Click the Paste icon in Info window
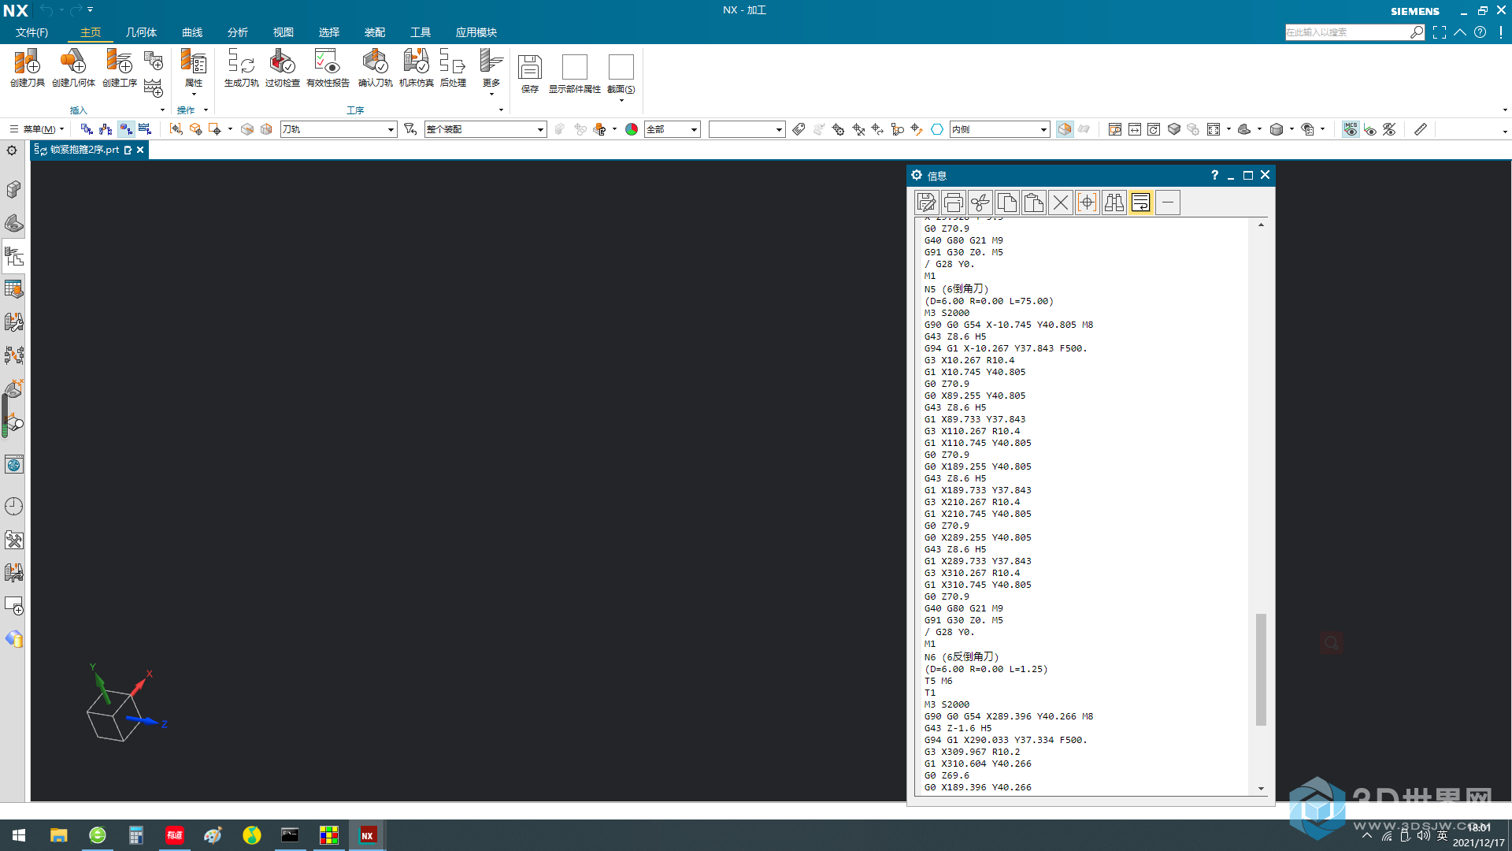1512x851 pixels. point(1034,203)
